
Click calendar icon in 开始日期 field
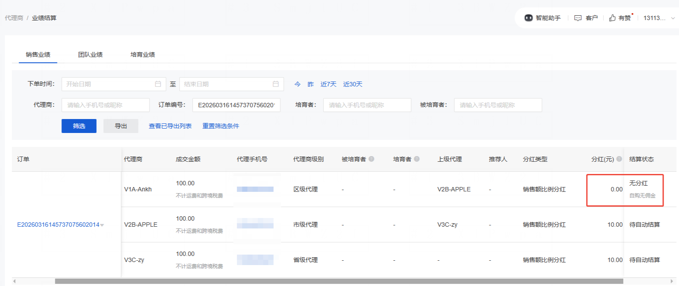click(x=158, y=84)
